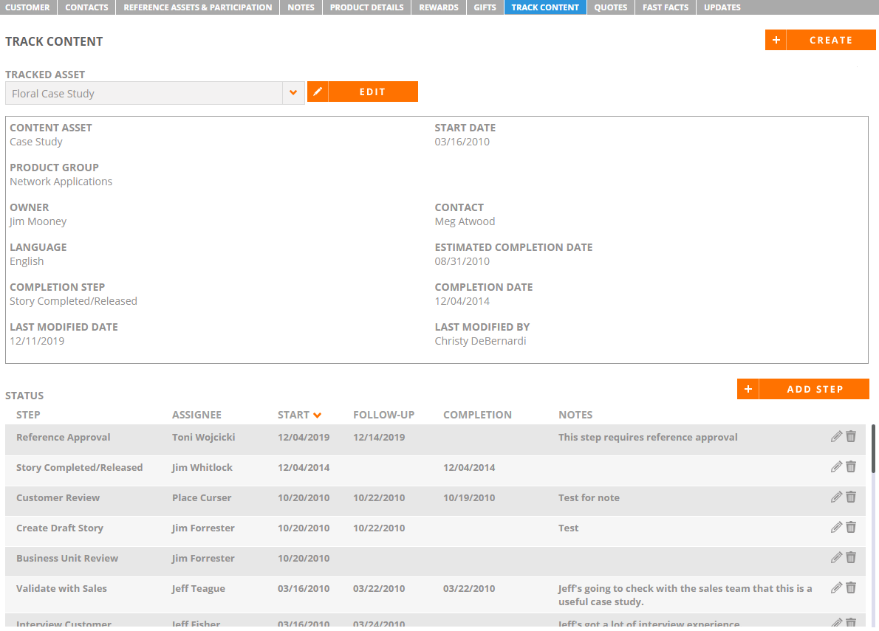This screenshot has width=879, height=631.
Task: Sort by the Step column header
Action: 28,415
